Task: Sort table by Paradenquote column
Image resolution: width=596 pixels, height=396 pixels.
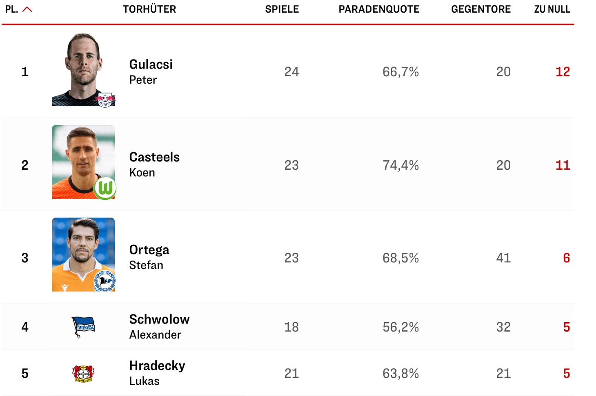Action: pos(378,9)
